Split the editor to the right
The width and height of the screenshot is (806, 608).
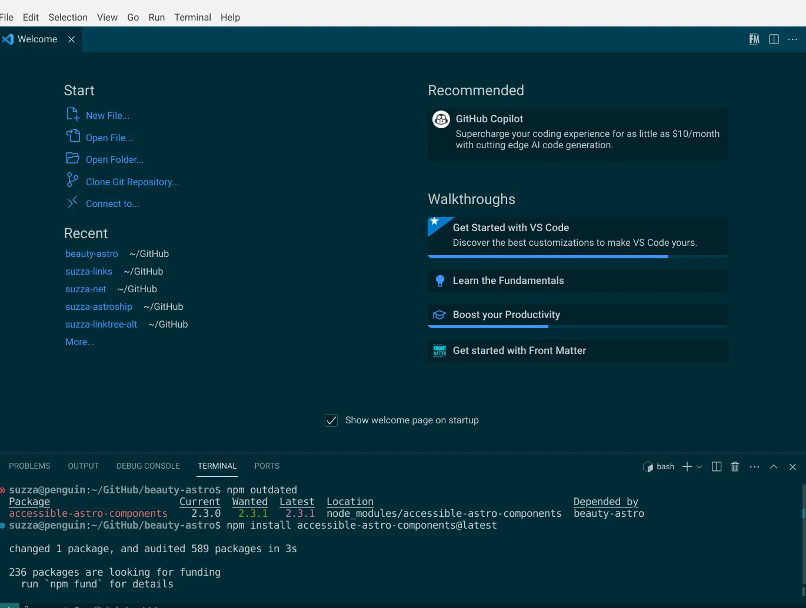pyautogui.click(x=774, y=39)
